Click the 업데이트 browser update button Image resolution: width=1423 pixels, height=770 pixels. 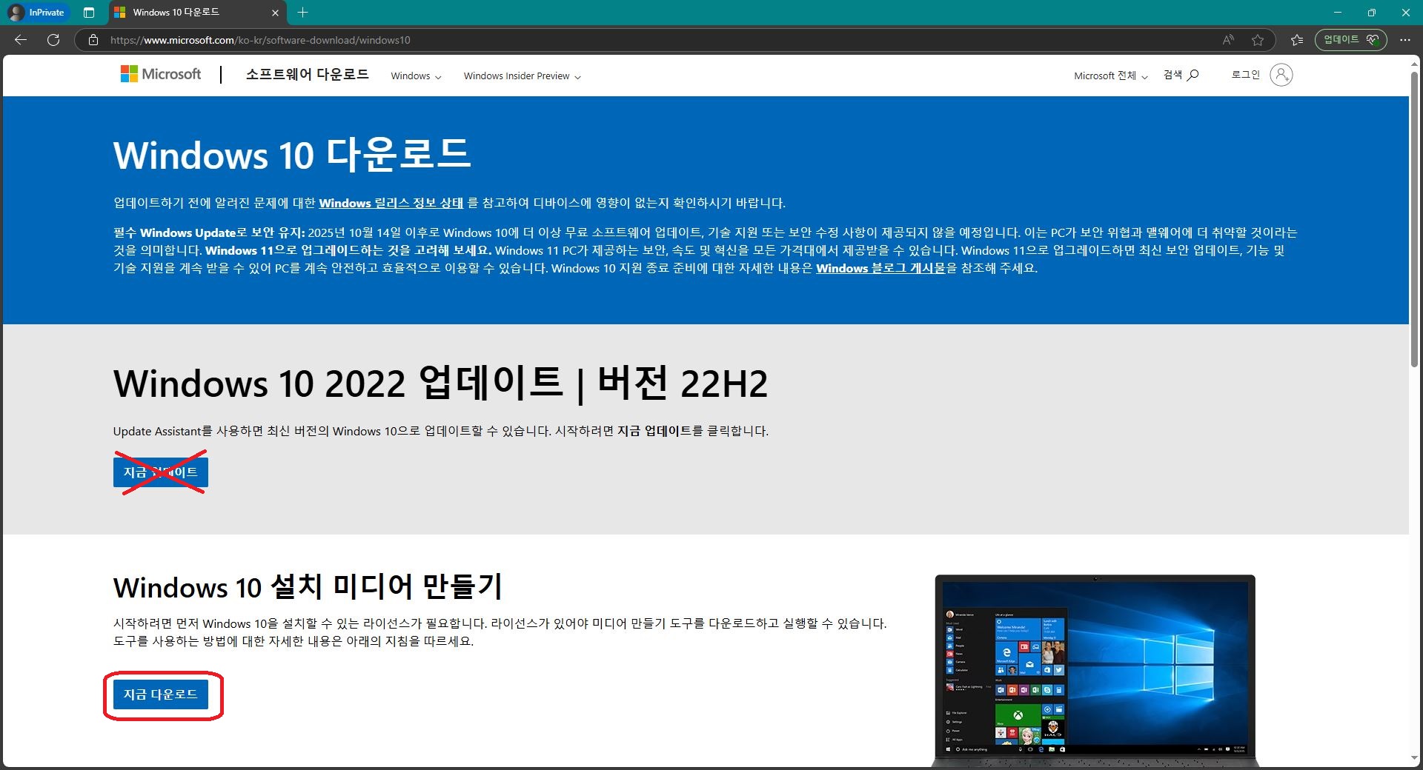1350,39
